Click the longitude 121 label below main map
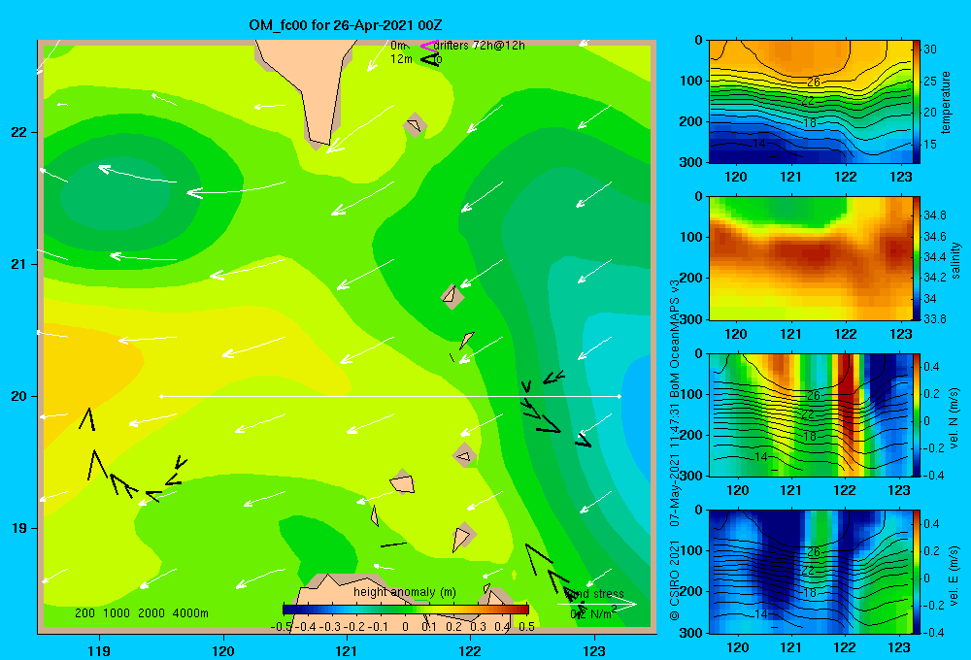Image resolution: width=971 pixels, height=660 pixels. tap(347, 650)
